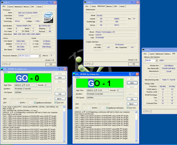The height and width of the screenshot is (145, 177).
Task: Click CPU-Z title icon in SPD window
Action: pos(144,50)
